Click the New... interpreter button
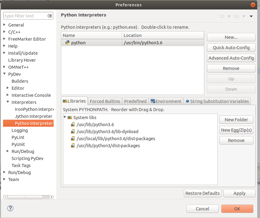260x218 pixels. pos(231,37)
